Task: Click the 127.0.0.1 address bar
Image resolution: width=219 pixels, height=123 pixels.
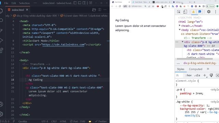Action: click(137, 6)
